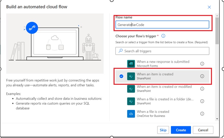This screenshot has width=224, height=138.
Task: Deselect the checked 'When an item is created' radio
Action: (121, 76)
